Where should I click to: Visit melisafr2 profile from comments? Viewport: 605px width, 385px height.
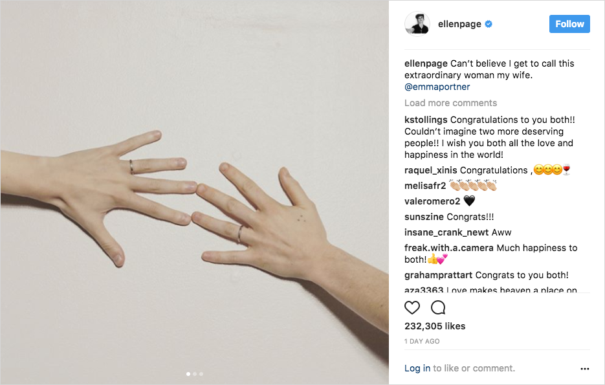tap(425, 186)
